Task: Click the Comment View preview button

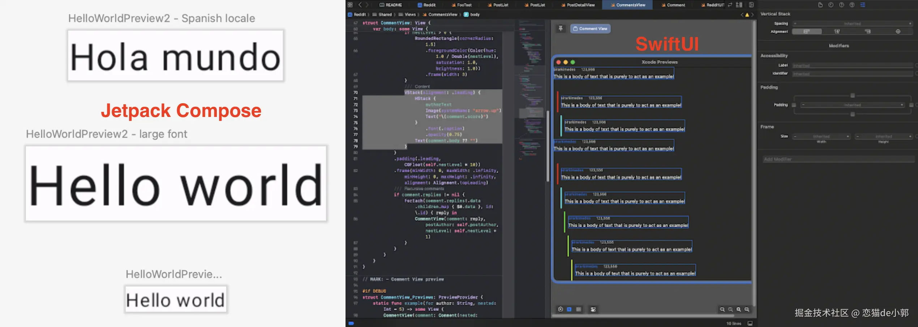Action: coord(591,29)
